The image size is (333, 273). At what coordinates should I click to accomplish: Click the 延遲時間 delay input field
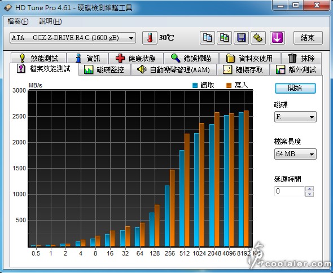pyautogui.click(x=290, y=191)
